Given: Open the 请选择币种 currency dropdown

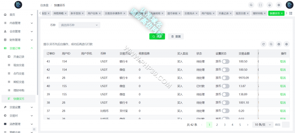Looking at the screenshot, I should (x=80, y=25).
